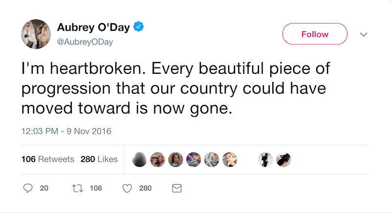Open the 12:03 PM - 9 Nov 2016 timestamp
Viewport: 391px width, 213px height.
pos(66,131)
